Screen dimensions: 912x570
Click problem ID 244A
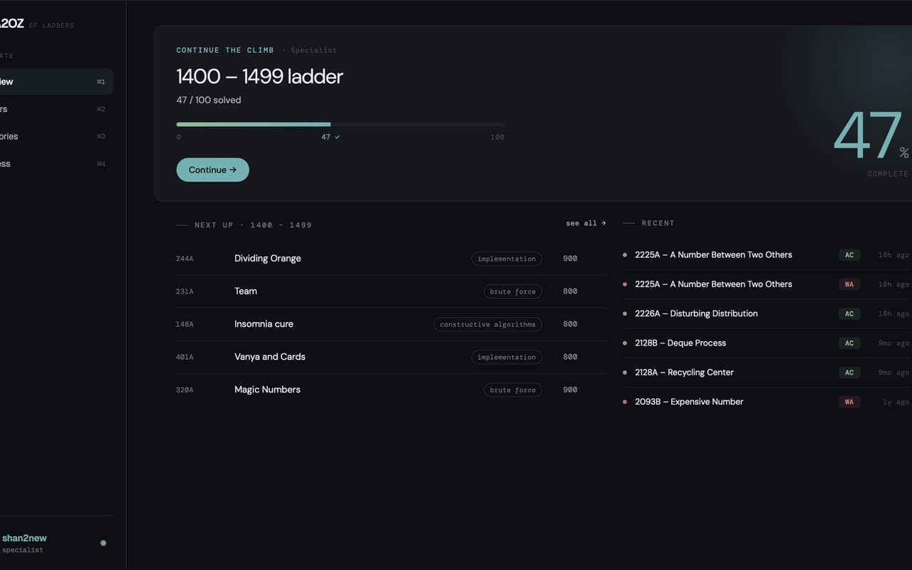pyautogui.click(x=185, y=259)
